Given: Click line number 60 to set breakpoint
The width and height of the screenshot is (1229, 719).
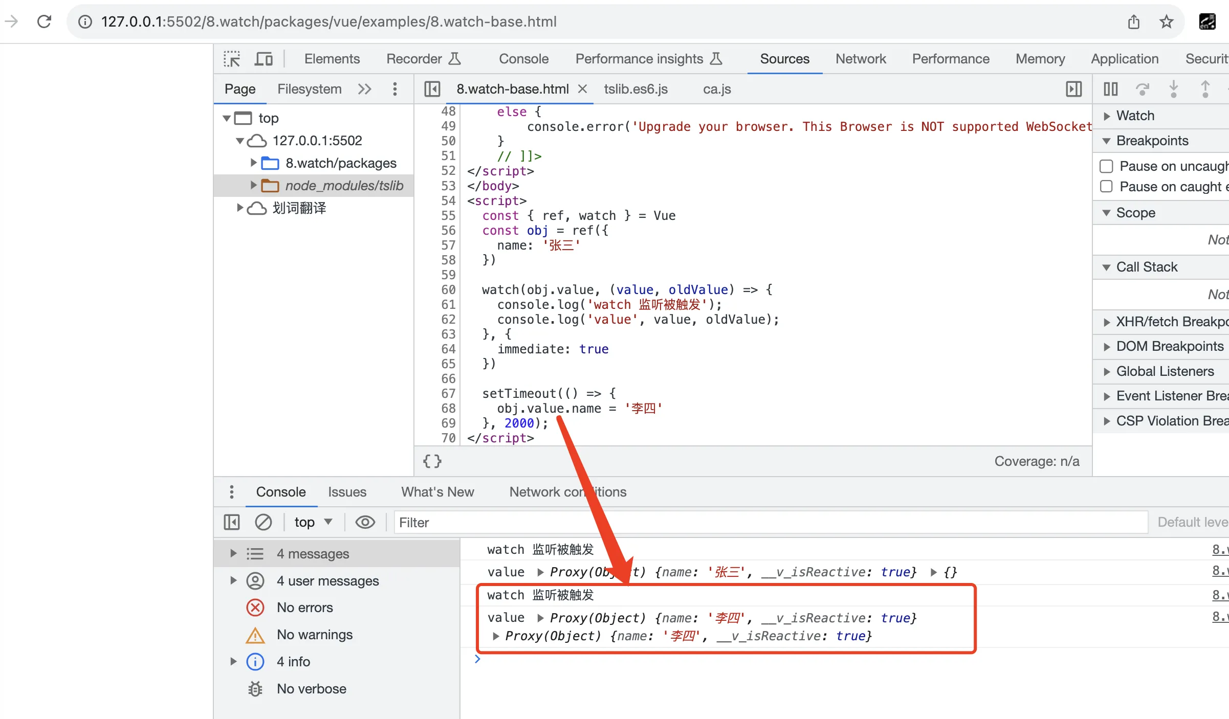Looking at the screenshot, I should click(x=448, y=290).
